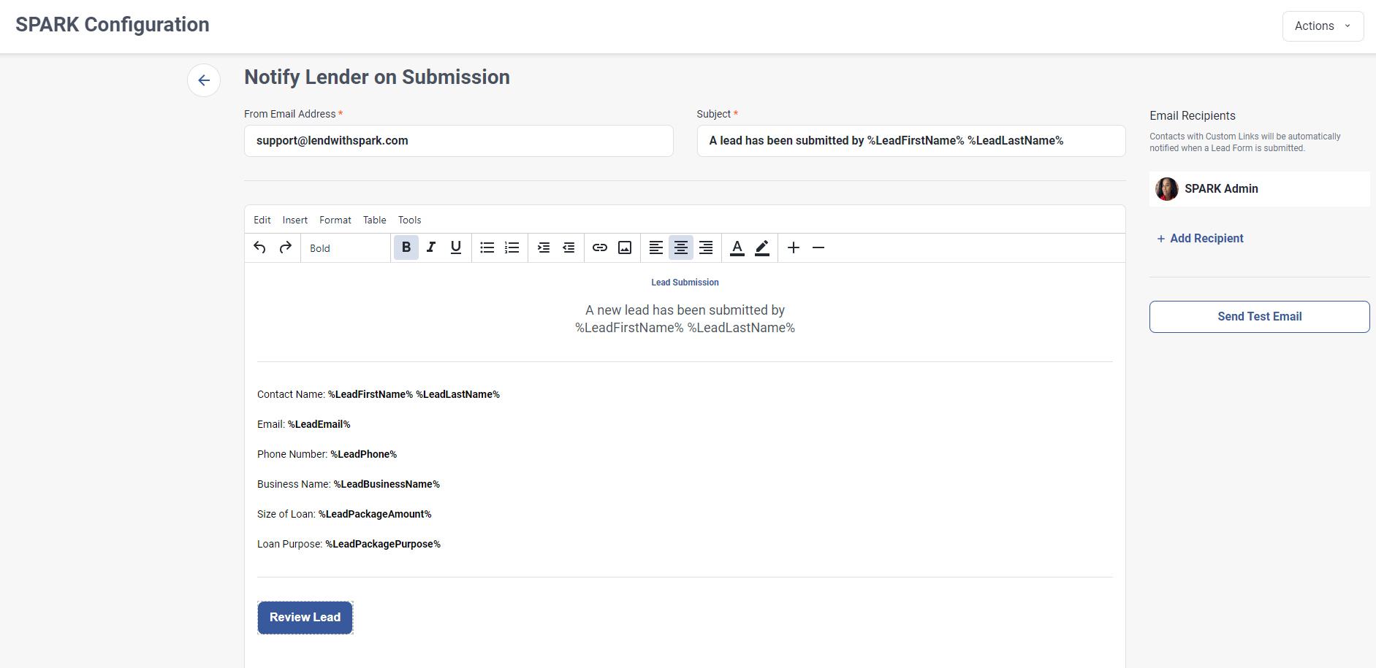1376x668 pixels.
Task: Click the %LeadPackagePurpose% placeholder
Action: coord(383,544)
